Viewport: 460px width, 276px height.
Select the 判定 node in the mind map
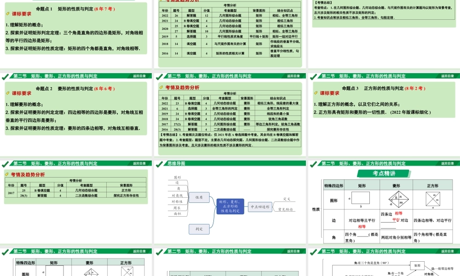coord(199,228)
